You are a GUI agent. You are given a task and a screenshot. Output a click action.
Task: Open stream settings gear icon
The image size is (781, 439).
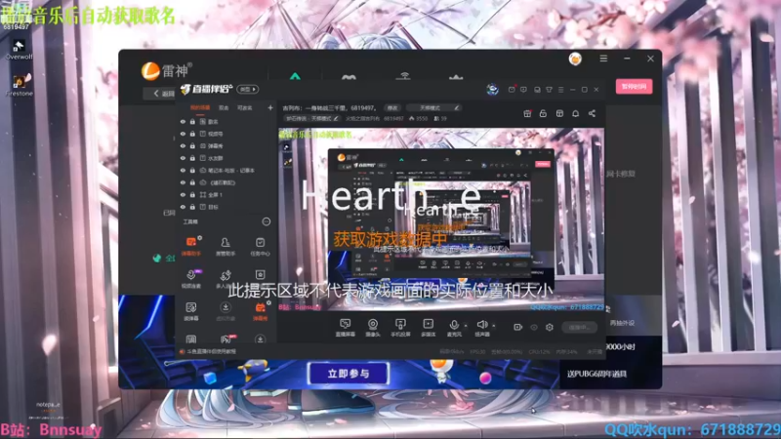[550, 327]
